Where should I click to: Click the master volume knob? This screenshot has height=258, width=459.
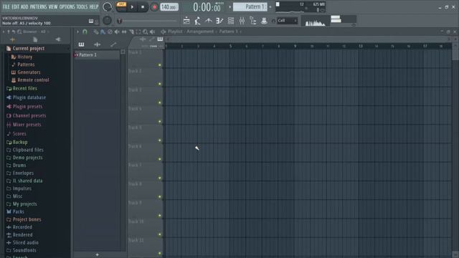coord(107,6)
